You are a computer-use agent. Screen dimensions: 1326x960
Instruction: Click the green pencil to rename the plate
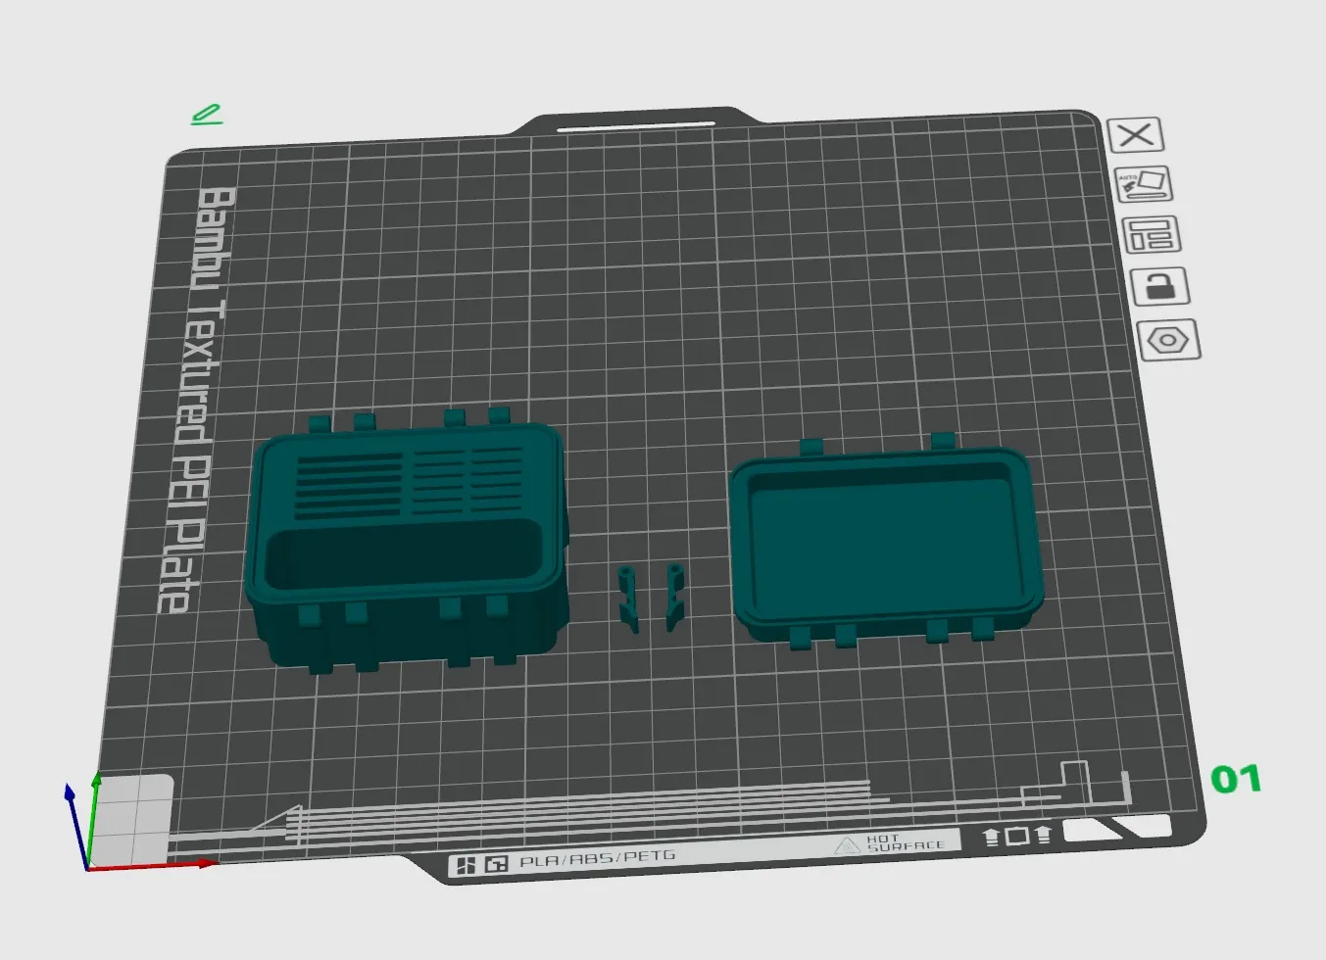(207, 115)
